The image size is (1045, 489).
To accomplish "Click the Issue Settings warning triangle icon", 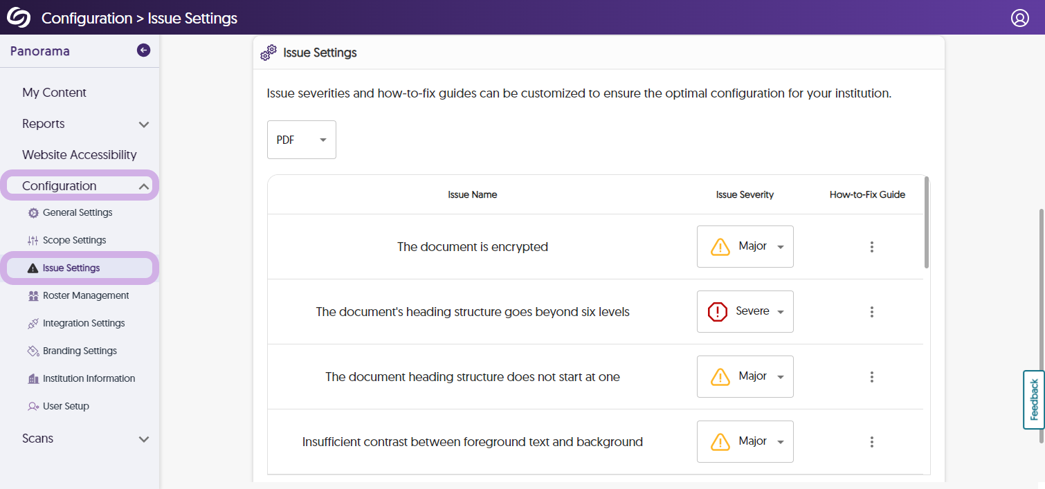I will tap(33, 268).
